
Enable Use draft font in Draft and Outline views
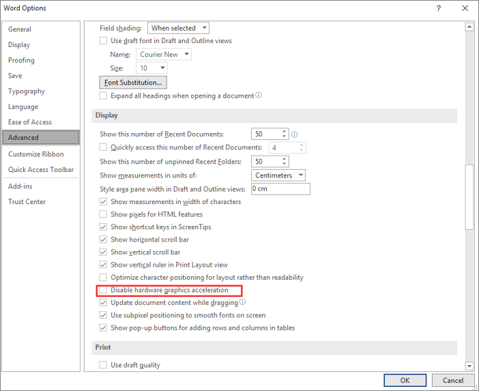click(103, 41)
